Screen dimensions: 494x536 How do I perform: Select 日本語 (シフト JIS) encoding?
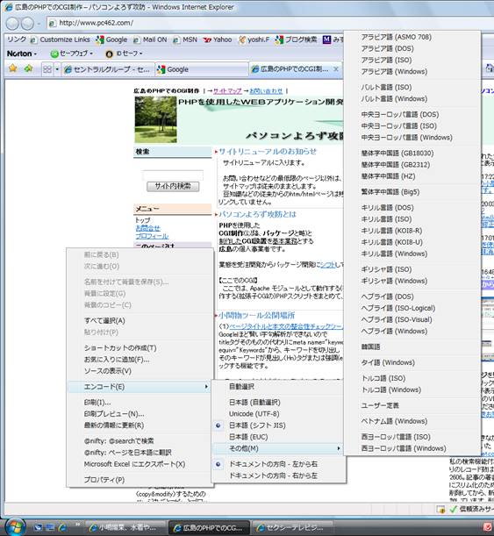(278, 425)
